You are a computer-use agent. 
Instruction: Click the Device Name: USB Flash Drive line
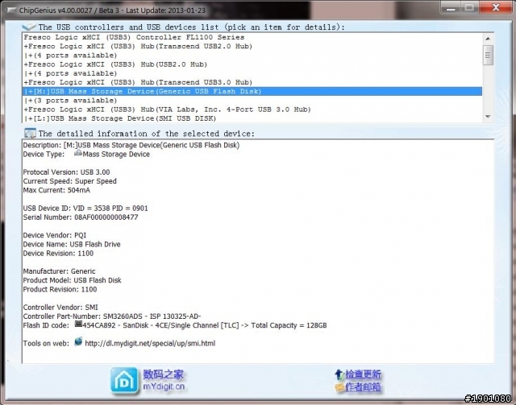coord(72,244)
